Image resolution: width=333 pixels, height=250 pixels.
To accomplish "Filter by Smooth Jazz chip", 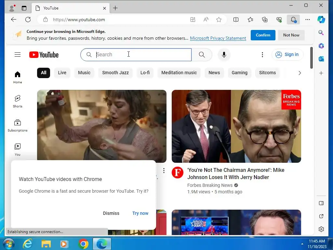I will (x=115, y=73).
